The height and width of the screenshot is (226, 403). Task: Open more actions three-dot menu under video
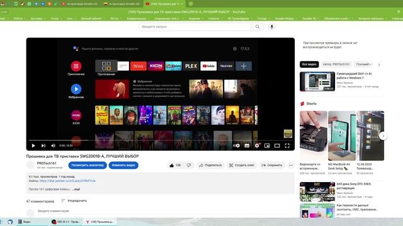(x=291, y=165)
